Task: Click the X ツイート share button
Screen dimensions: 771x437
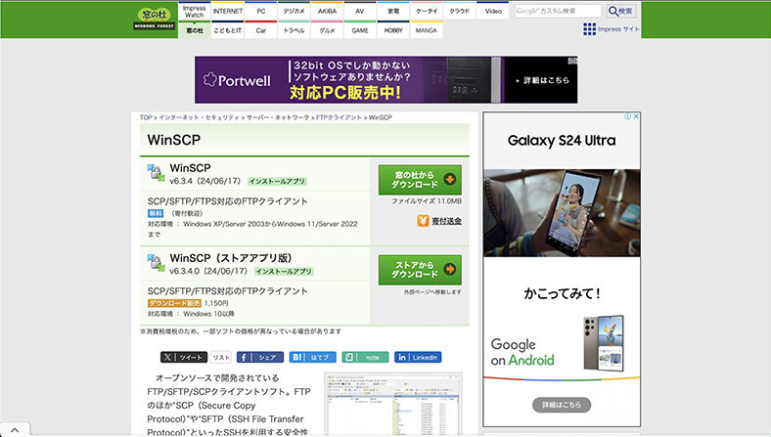Action: (184, 358)
